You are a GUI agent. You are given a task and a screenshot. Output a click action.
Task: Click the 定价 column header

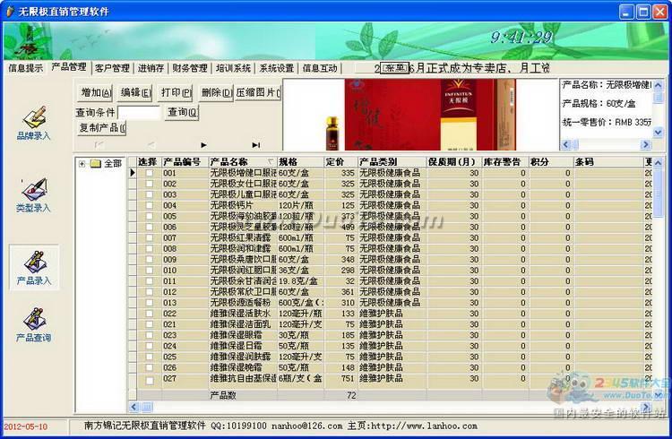340,161
